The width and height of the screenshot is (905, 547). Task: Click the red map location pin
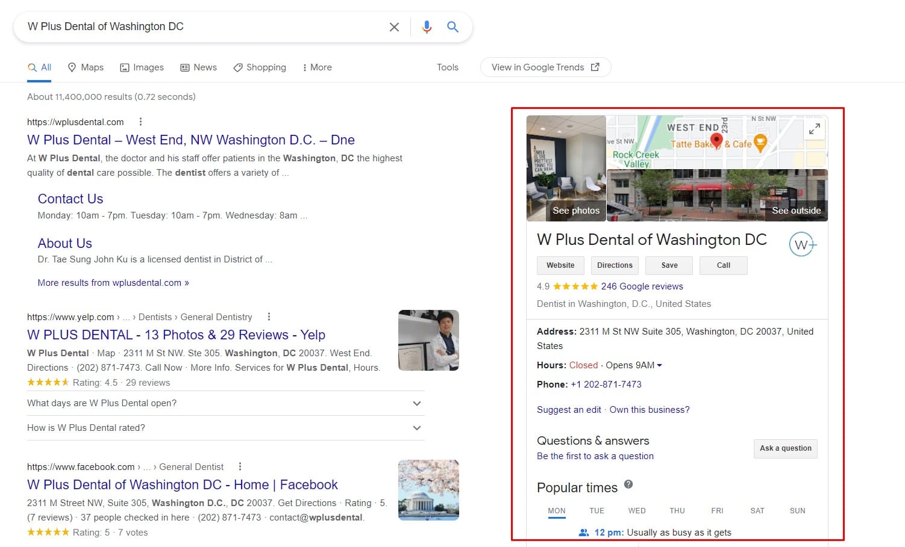716,141
